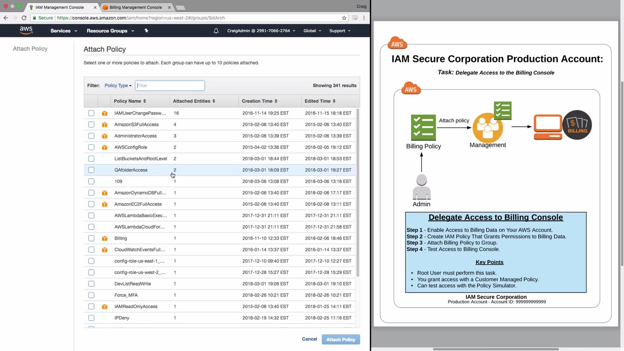This screenshot has height=351, width=624.
Task: Click AWS managed policy icon beside Billing
Action: pos(104,238)
